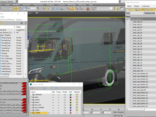Open the Graph Editors menu
This screenshot has height=117, width=156.
(x=38, y=5)
